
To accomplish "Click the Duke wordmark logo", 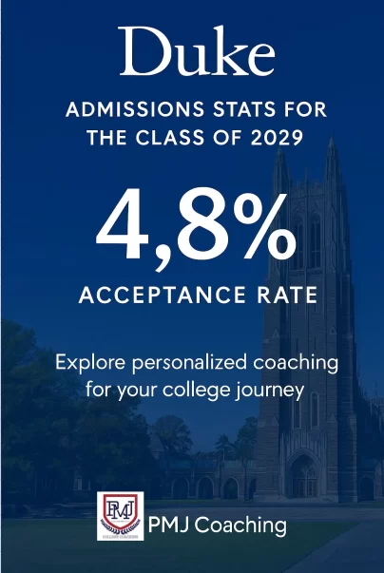I will tap(197, 51).
